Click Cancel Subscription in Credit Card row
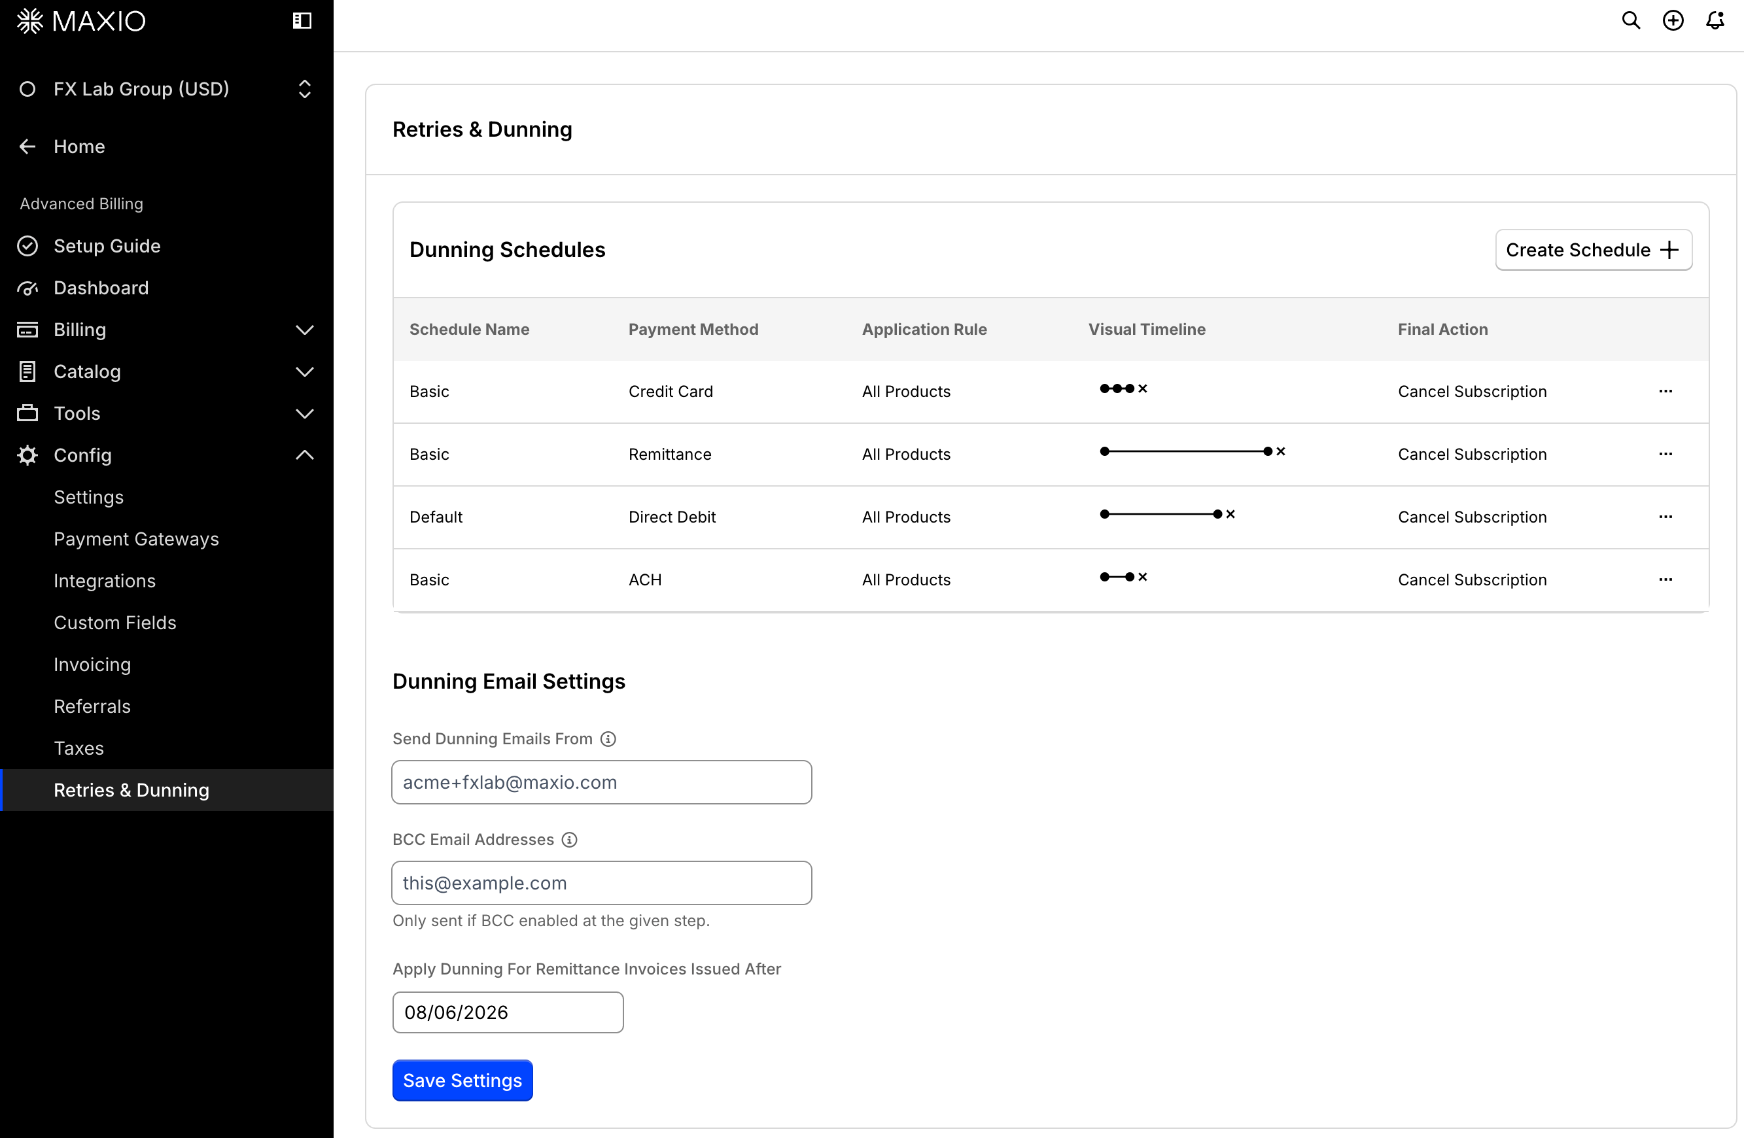1744x1138 pixels. tap(1471, 391)
